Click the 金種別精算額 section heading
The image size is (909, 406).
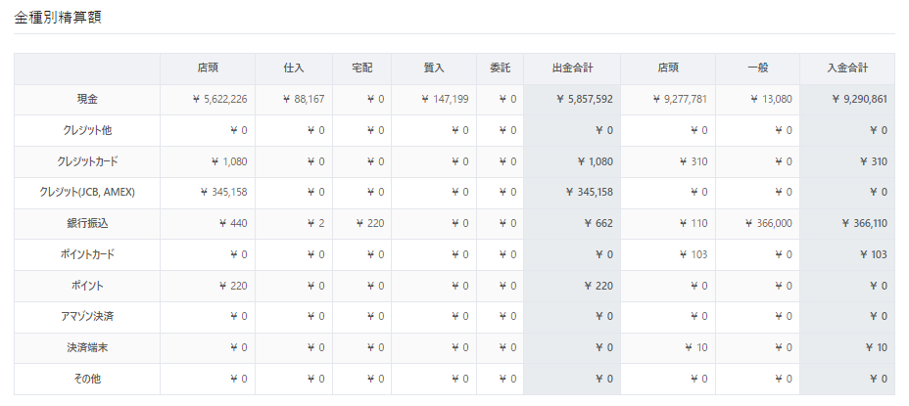(57, 18)
